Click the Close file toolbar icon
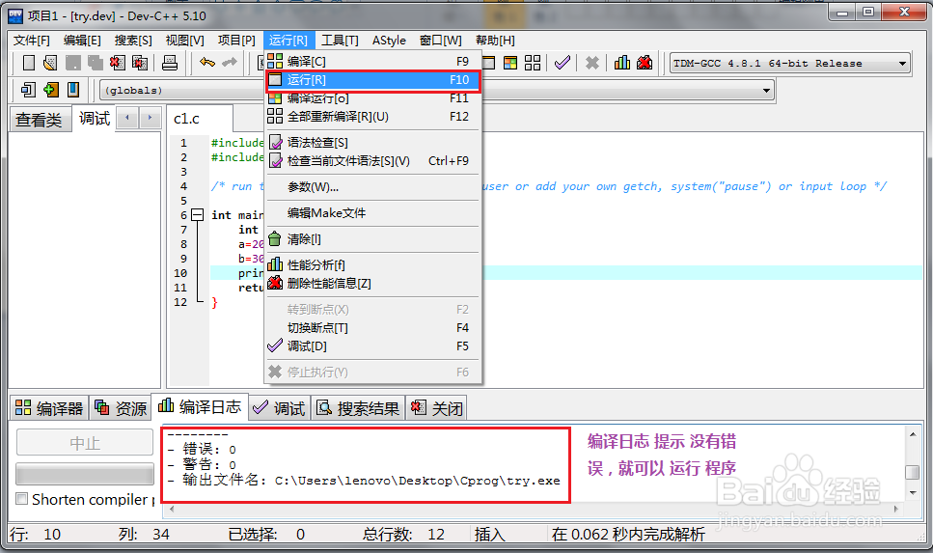The width and height of the screenshot is (933, 553). point(117,63)
